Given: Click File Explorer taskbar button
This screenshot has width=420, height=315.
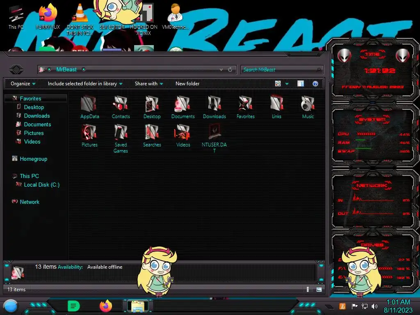Looking at the screenshot, I should point(138,306).
